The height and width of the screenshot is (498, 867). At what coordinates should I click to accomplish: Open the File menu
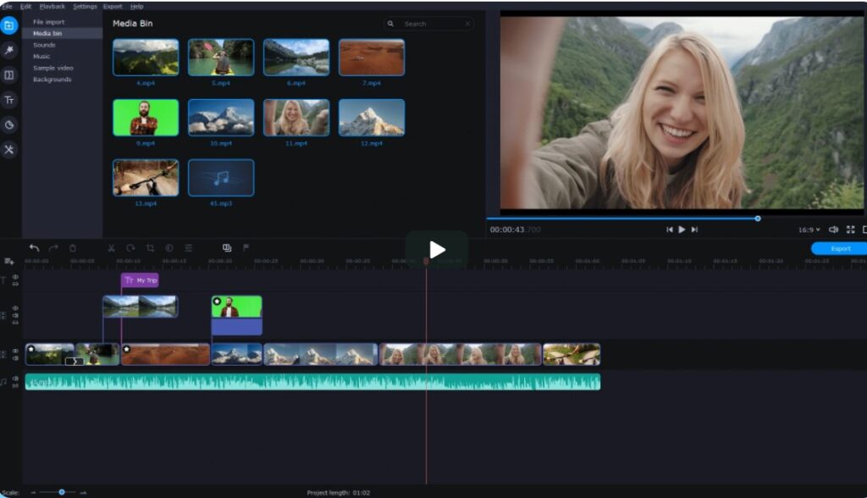(7, 7)
